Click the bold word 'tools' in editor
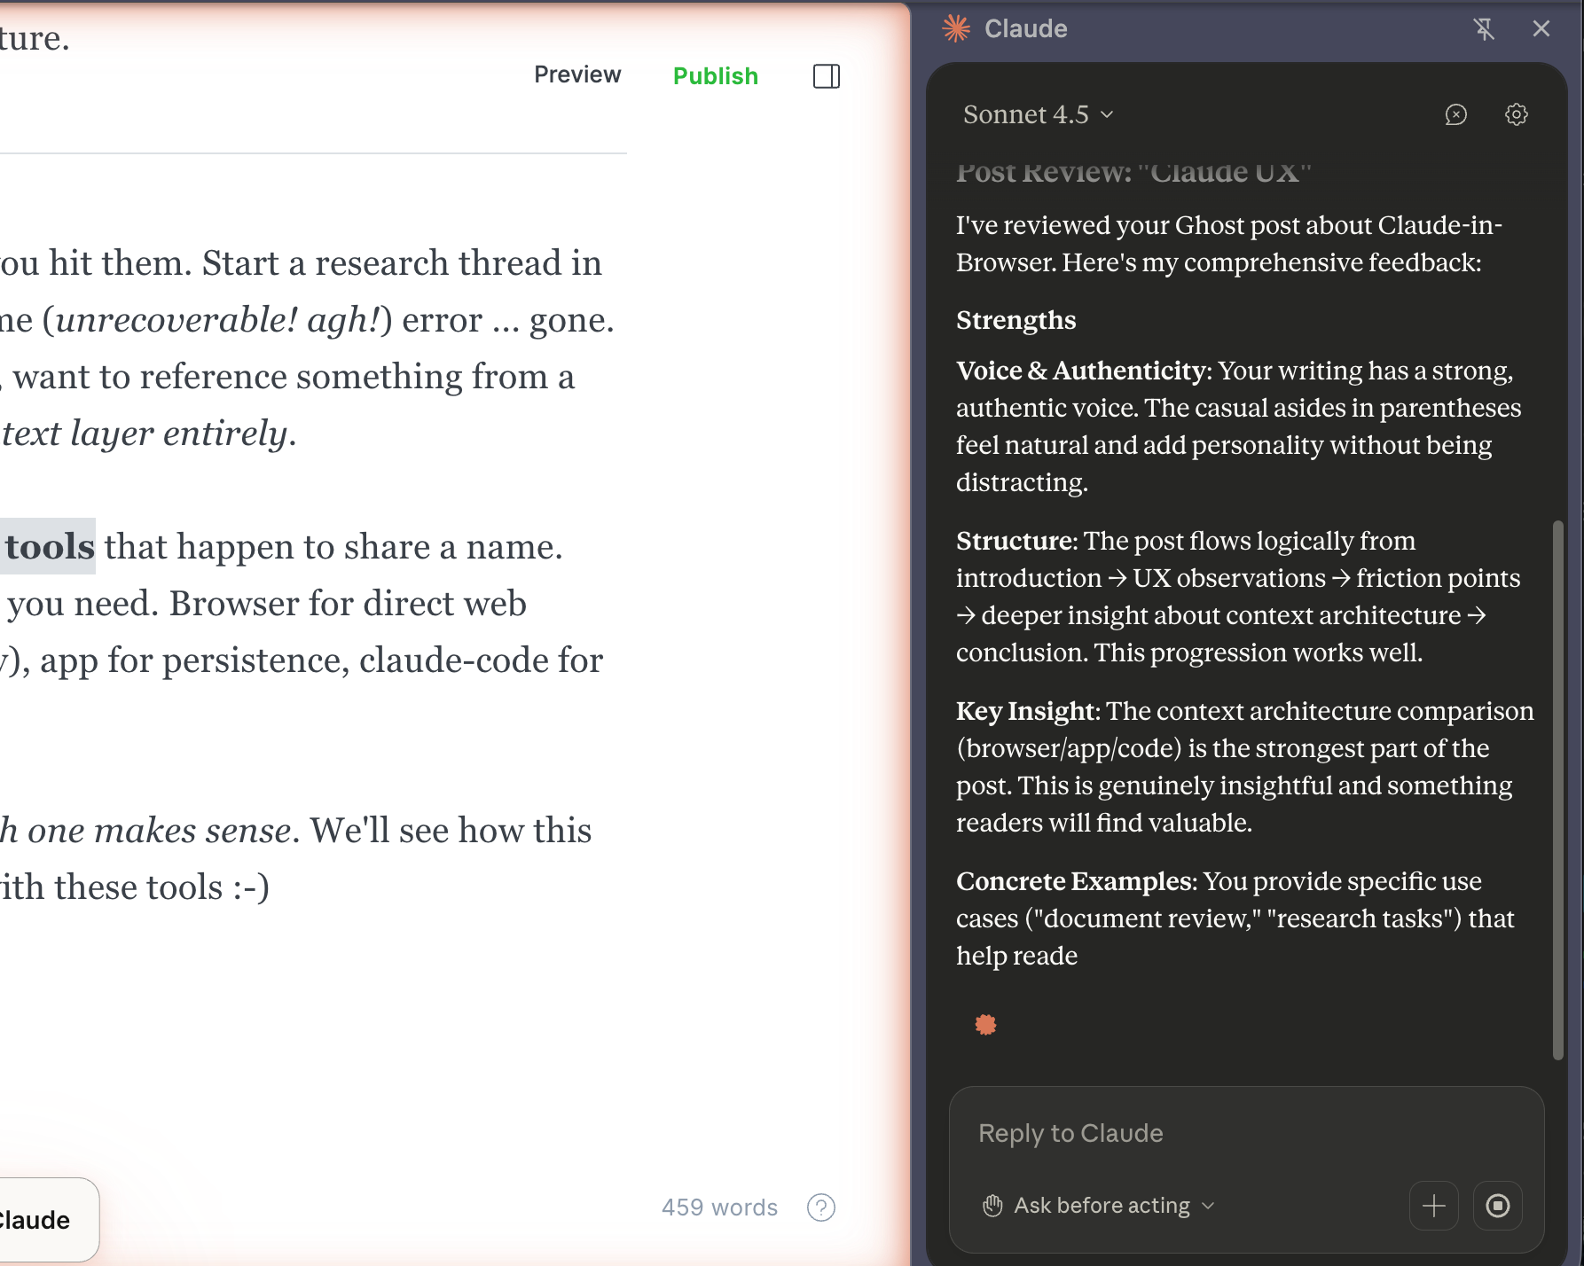 (x=50, y=547)
